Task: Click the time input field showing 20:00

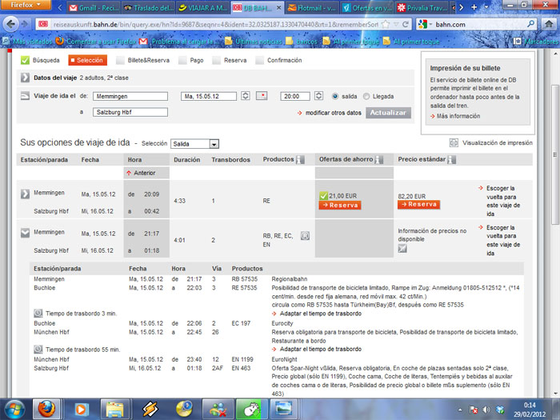Action: pyautogui.click(x=295, y=97)
